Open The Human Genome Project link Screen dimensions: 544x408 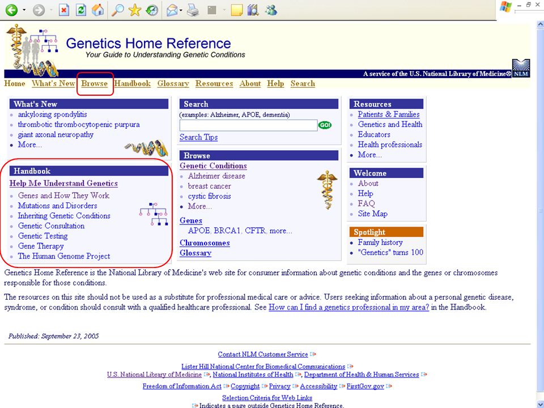tap(64, 256)
